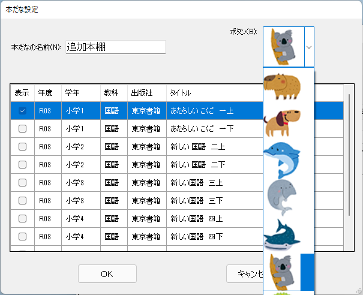Check display box for 新しい 国語 二上

(22, 146)
